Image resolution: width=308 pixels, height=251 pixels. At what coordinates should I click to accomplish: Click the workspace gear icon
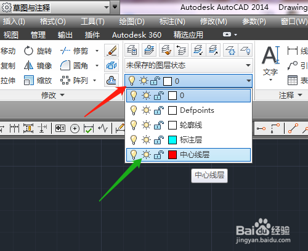pyautogui.click(x=6, y=7)
